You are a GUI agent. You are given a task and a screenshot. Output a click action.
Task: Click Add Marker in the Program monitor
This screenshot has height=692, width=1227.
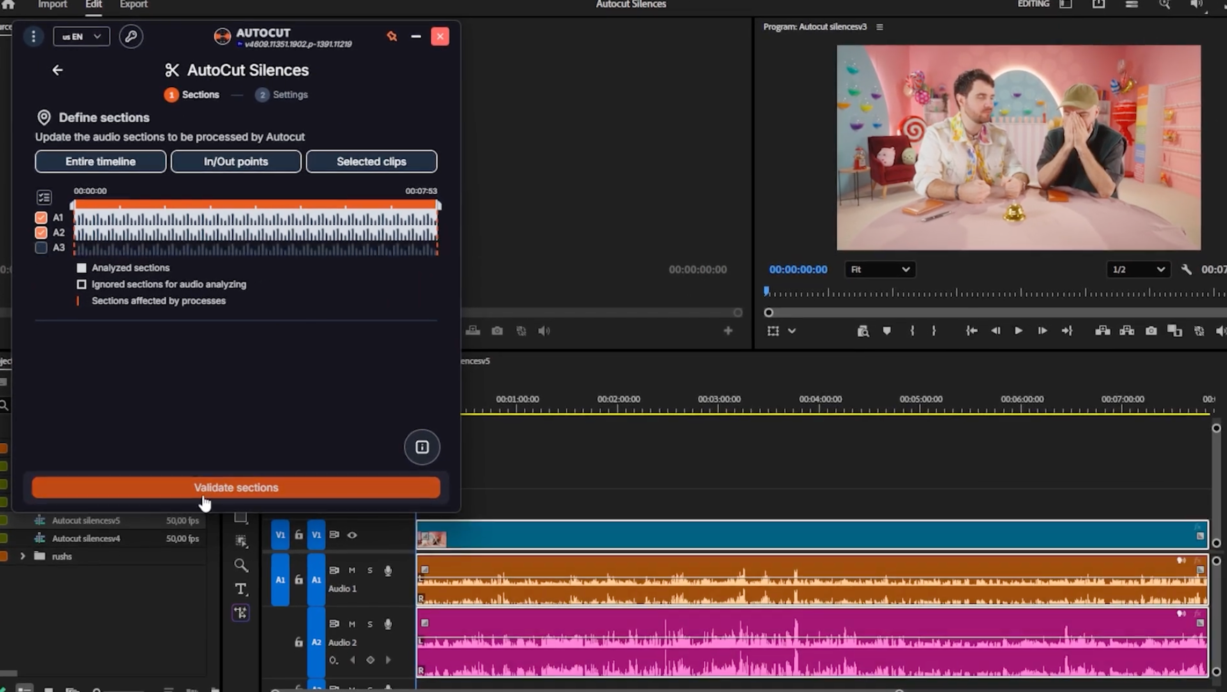point(886,331)
